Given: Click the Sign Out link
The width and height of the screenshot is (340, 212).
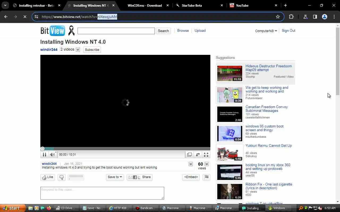Looking at the screenshot, I should pos(288,30).
